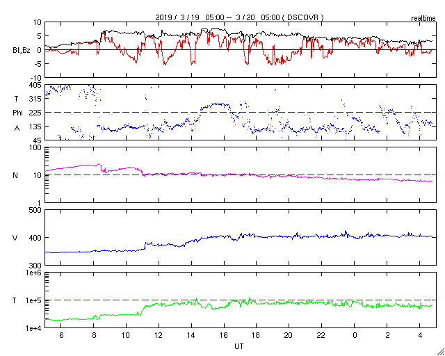Image resolution: width=445 pixels, height=356 pixels.
Task: Click the 'Bt,Bz' panel label
Action: (22, 51)
